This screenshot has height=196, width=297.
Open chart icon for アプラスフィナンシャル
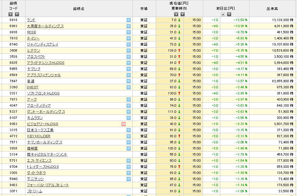pos(129,75)
